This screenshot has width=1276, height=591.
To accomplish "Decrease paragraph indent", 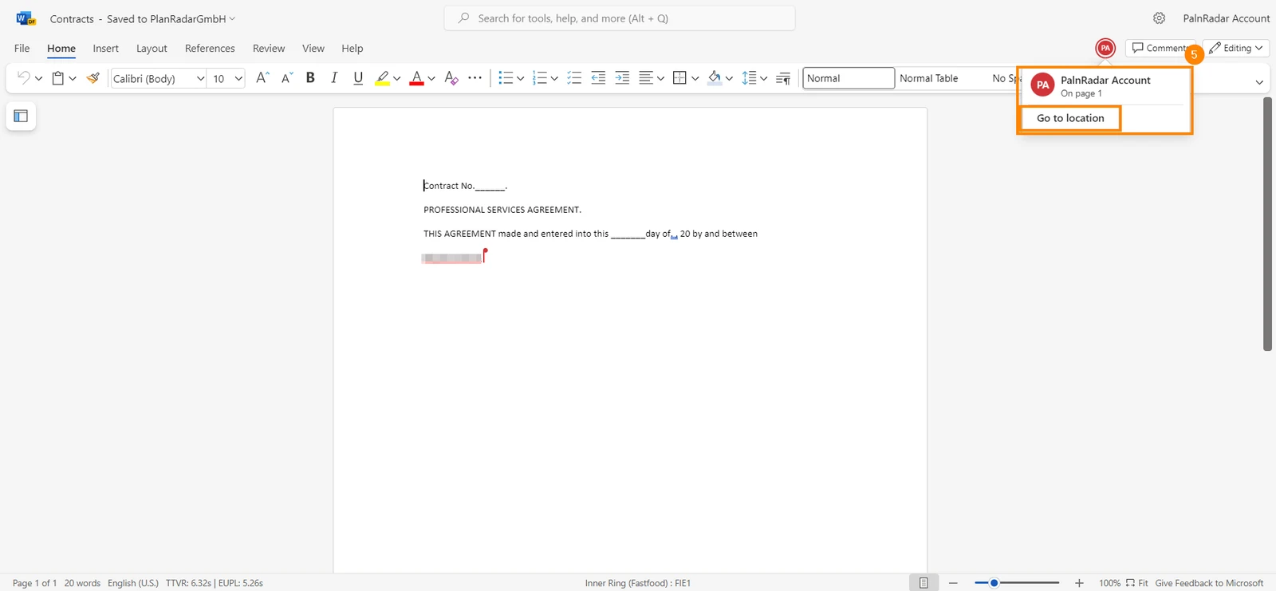I will [x=598, y=78].
